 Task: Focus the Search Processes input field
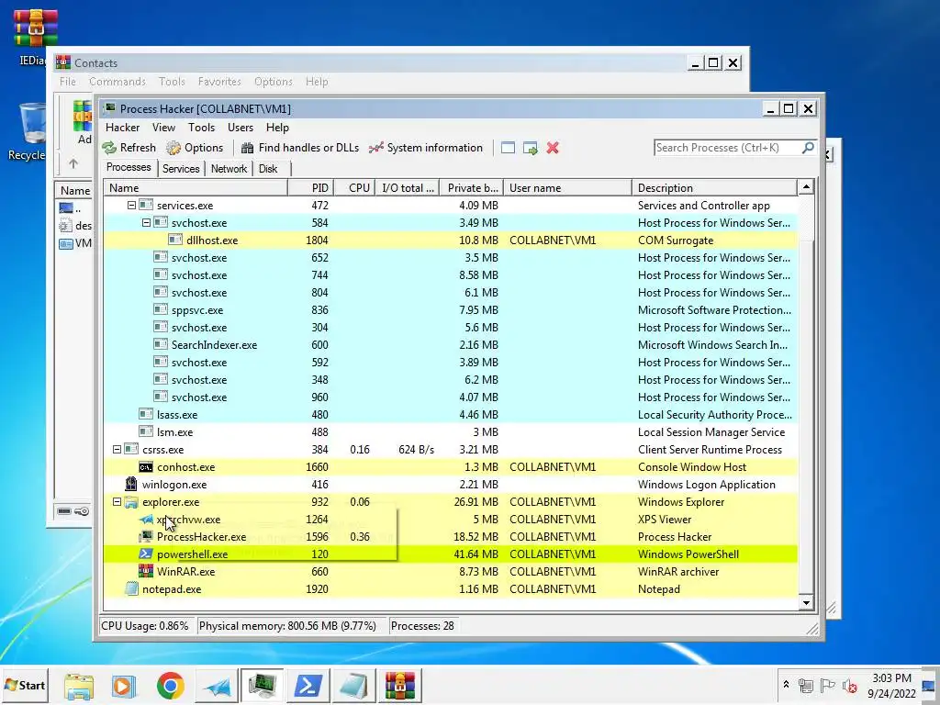728,148
